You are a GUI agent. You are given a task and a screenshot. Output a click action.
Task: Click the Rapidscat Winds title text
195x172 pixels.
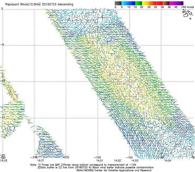(x=39, y=4)
